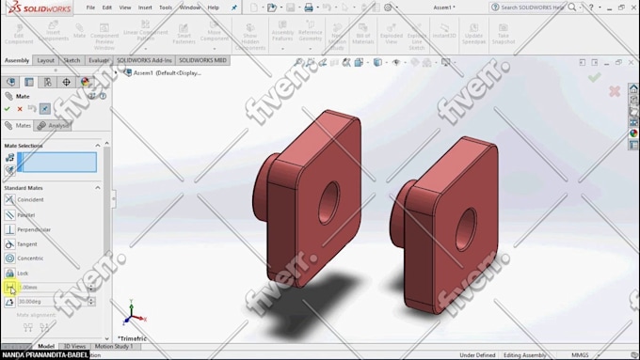
Task: Open the SOLIDWORKS Resources home icon
Action: click(633, 88)
